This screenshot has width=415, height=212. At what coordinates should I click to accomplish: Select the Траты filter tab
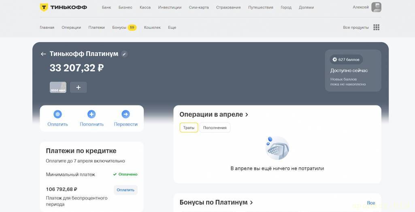tap(189, 128)
